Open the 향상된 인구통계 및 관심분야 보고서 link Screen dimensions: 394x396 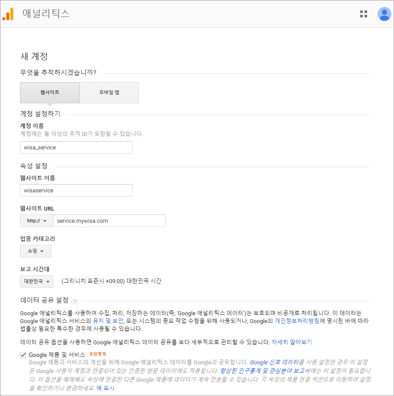pos(265,371)
